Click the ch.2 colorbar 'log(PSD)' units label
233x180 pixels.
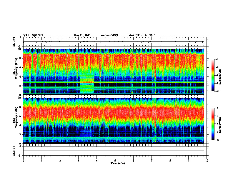[221, 125]
